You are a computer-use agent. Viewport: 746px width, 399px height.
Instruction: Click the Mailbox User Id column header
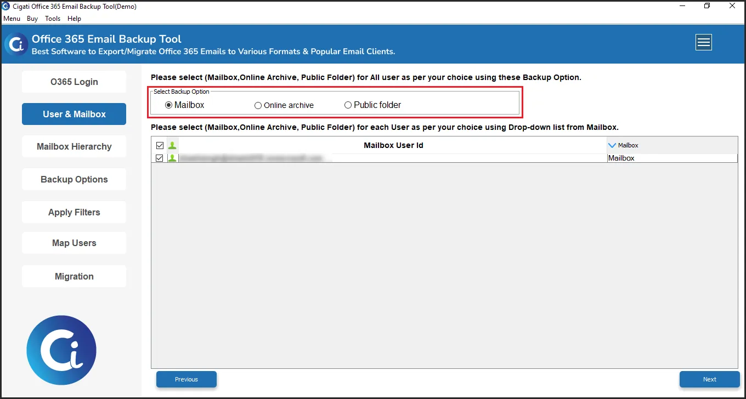click(x=393, y=145)
